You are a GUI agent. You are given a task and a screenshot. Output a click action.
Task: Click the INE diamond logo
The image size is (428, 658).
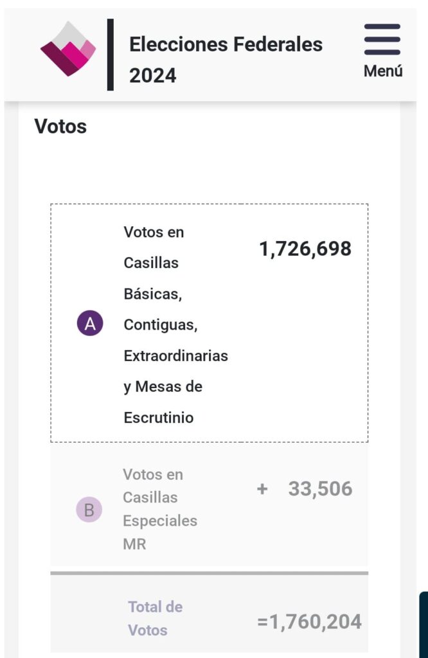68,49
